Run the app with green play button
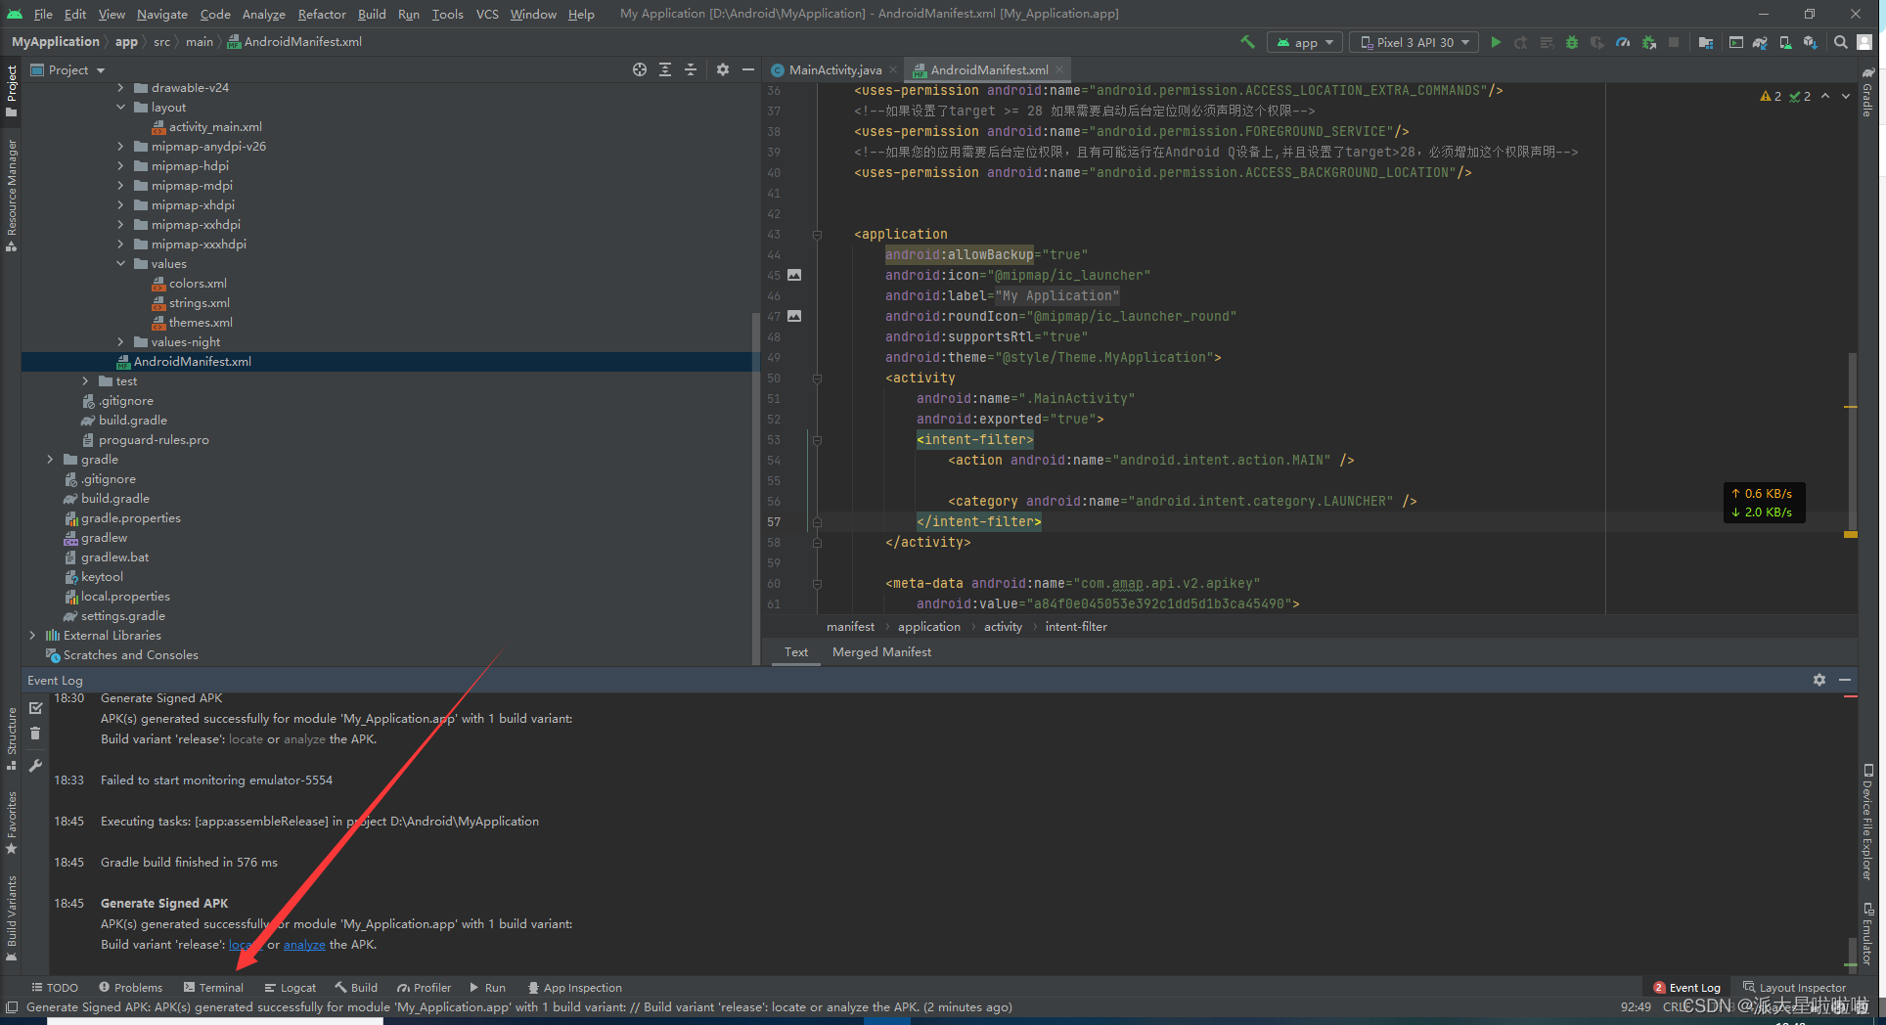This screenshot has width=1886, height=1025. 1496,42
